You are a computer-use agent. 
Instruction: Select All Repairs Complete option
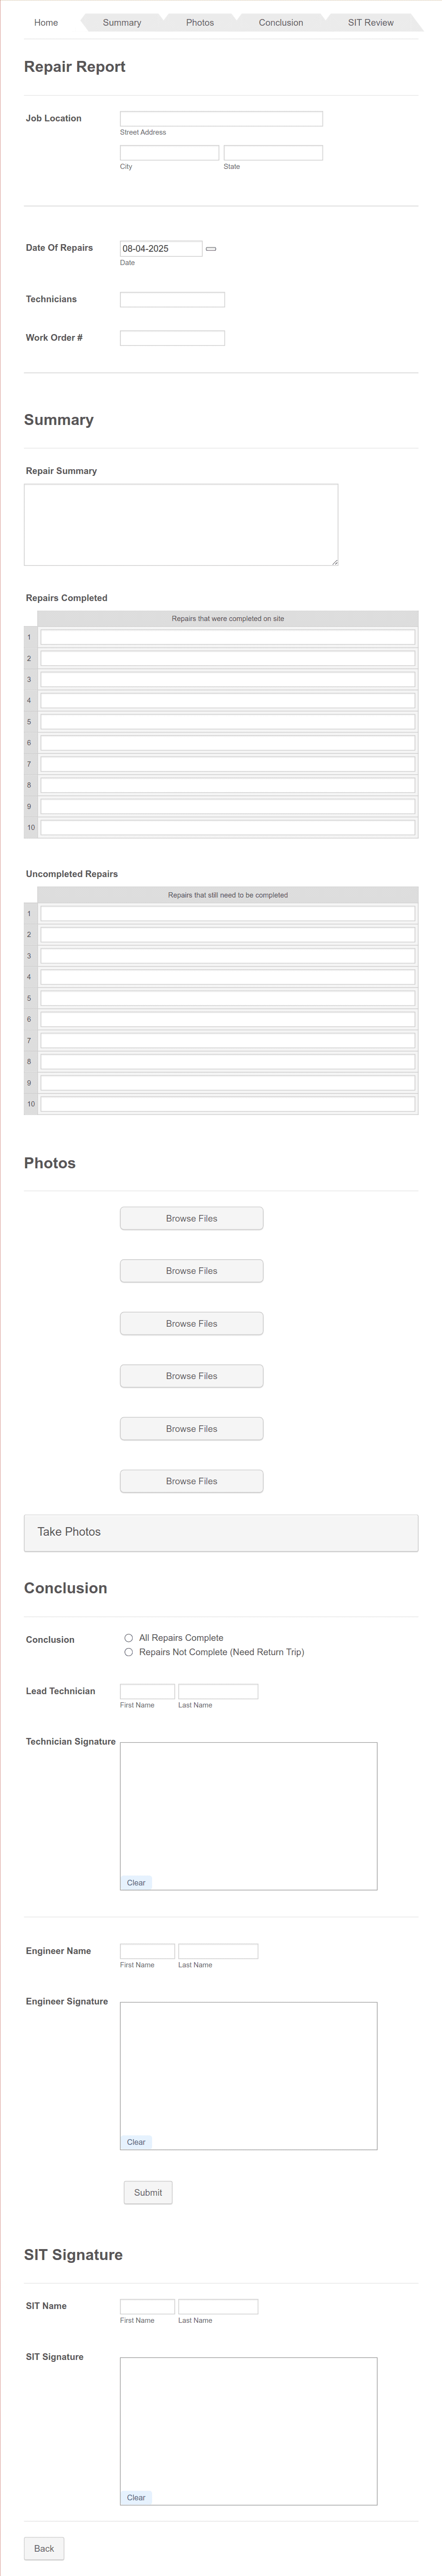[x=129, y=1638]
